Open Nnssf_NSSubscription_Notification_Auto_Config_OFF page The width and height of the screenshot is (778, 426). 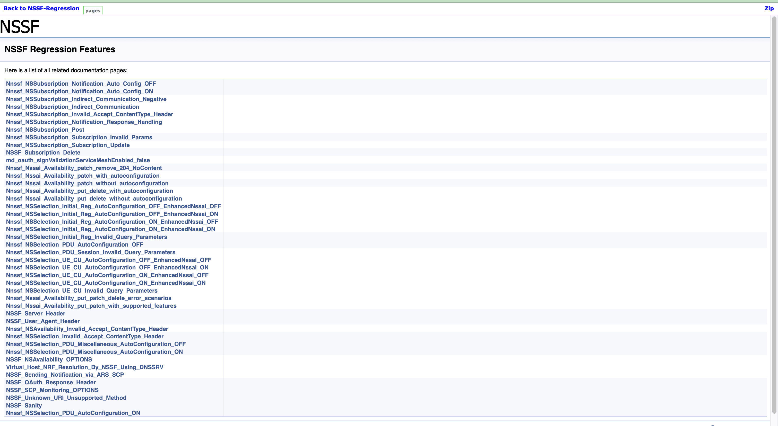click(81, 84)
